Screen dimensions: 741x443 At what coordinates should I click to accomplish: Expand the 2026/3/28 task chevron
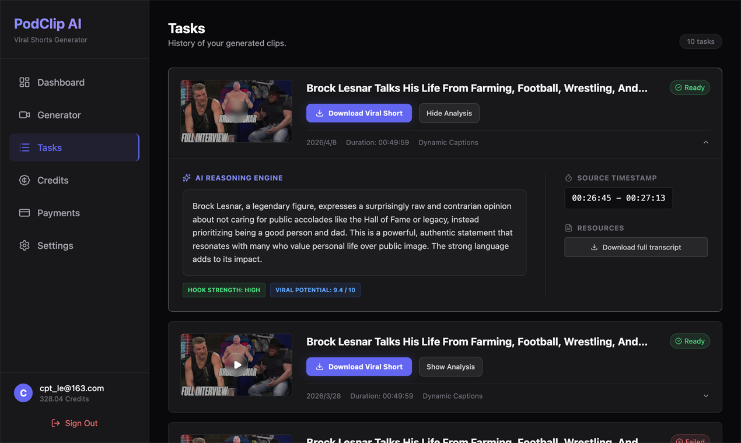click(x=706, y=396)
